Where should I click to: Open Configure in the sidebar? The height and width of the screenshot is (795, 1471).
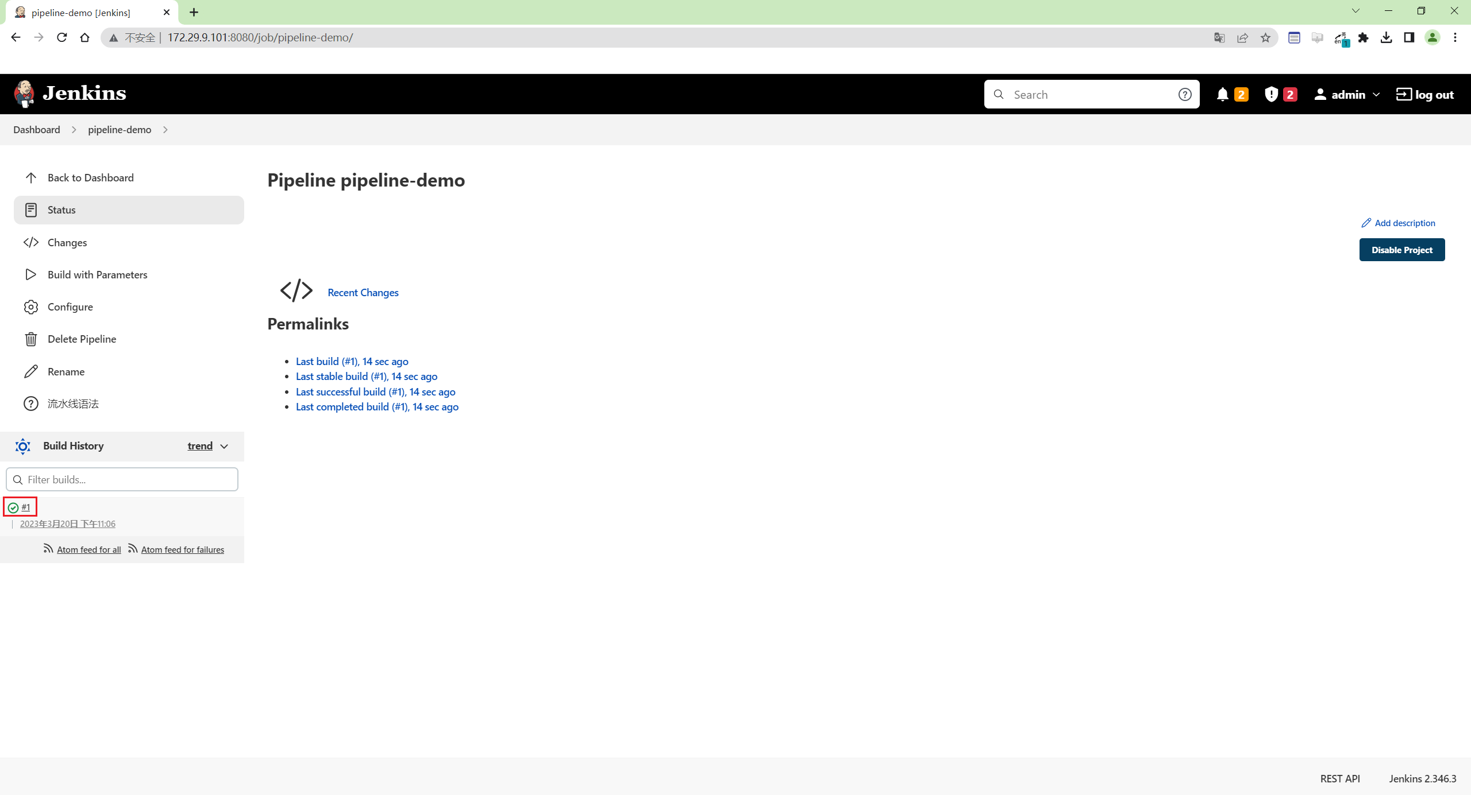click(129, 307)
